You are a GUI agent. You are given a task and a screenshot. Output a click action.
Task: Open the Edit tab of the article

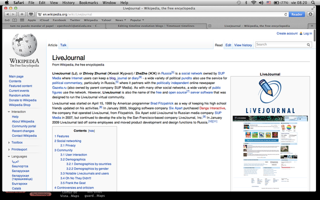tap(228, 45)
